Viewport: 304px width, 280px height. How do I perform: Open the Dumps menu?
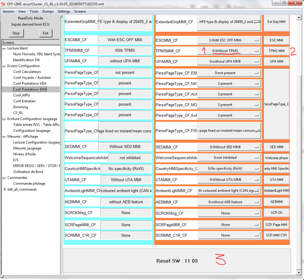pos(48,12)
